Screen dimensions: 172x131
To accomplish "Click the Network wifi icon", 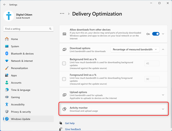I will [x=7, y=61].
